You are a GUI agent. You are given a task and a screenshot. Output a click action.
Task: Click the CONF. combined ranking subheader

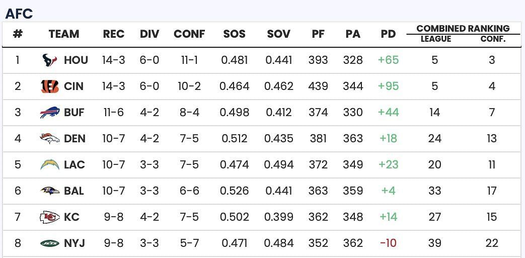492,39
